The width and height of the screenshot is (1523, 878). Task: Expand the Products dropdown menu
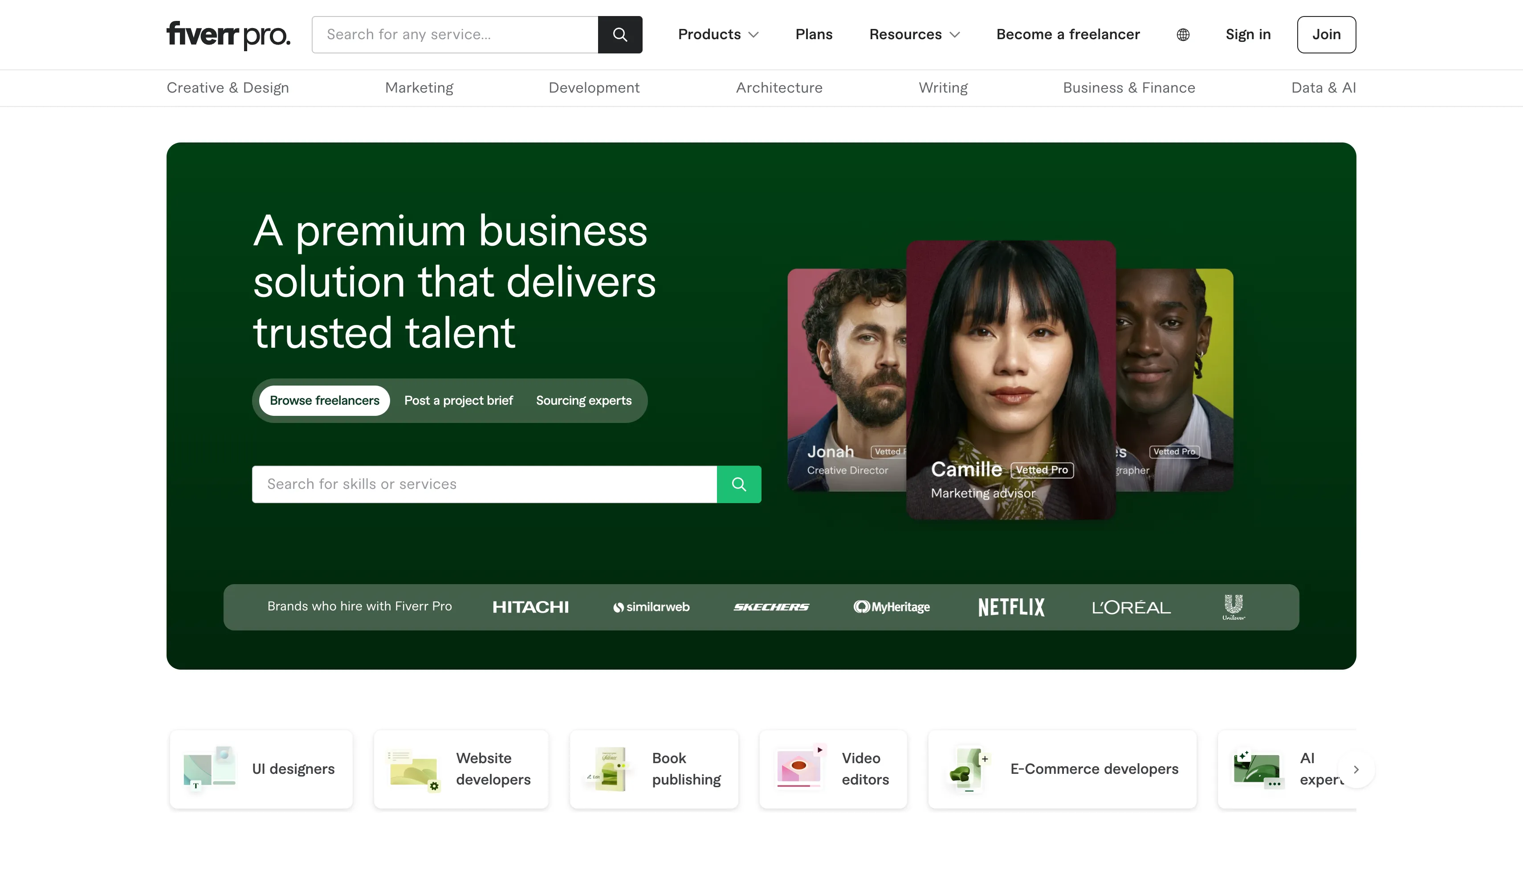[x=718, y=34]
